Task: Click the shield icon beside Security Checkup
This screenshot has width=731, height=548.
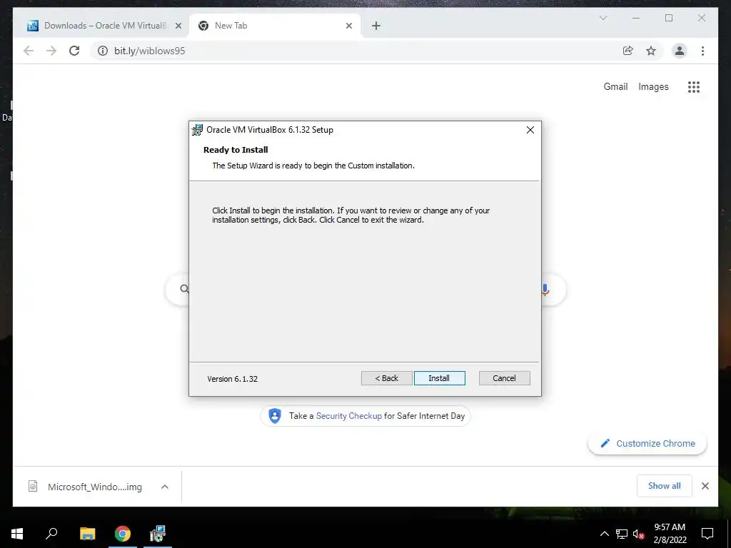Action: click(275, 416)
